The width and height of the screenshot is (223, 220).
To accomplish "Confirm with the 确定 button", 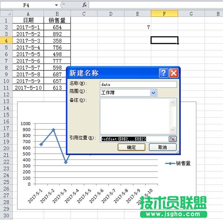I will 131,147.
